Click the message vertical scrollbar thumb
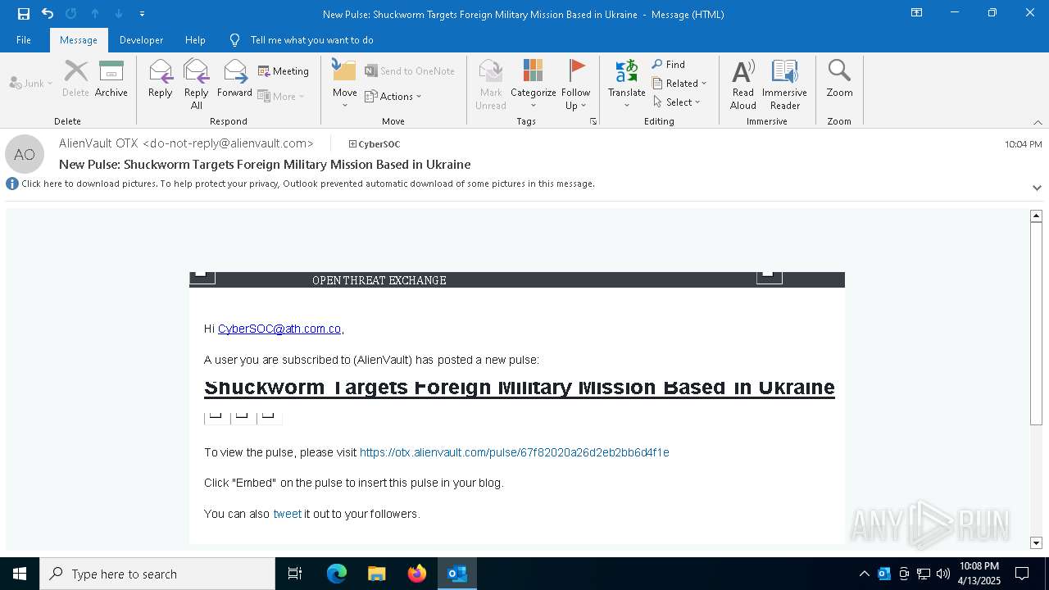 [x=1036, y=323]
